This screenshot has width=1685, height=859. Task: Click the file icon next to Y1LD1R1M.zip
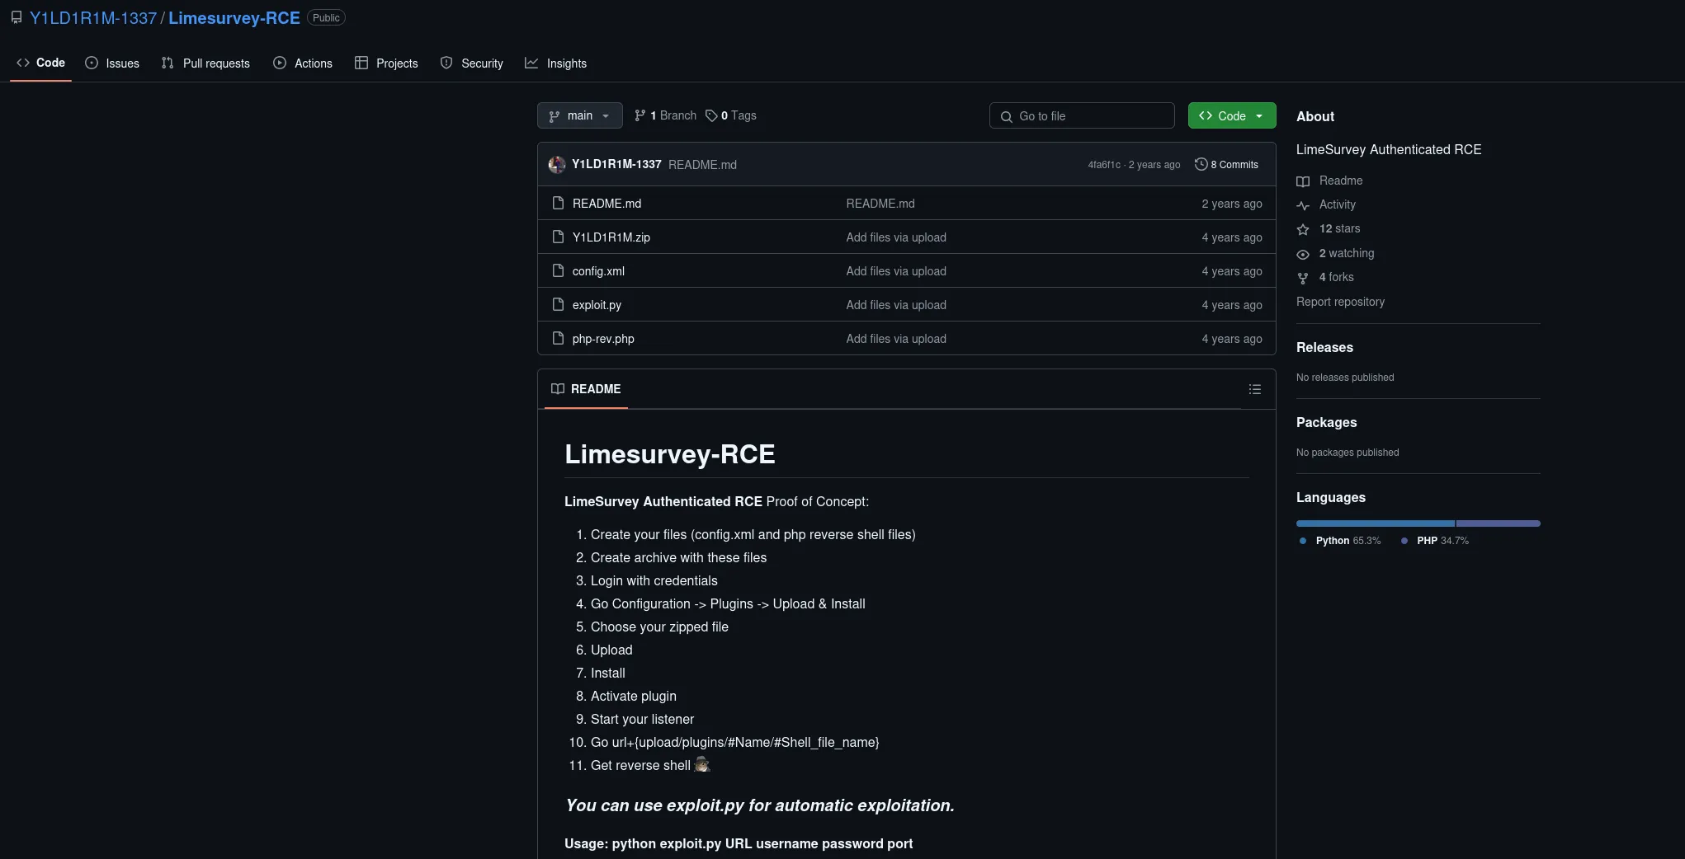[558, 237]
